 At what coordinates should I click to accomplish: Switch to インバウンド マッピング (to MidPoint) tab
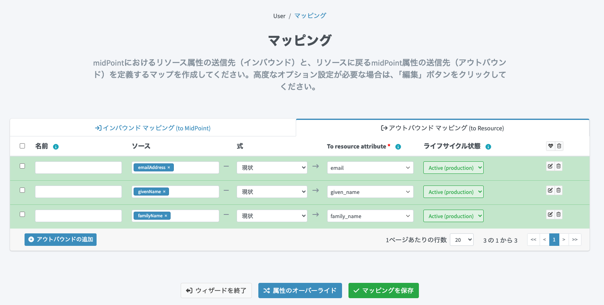click(153, 128)
